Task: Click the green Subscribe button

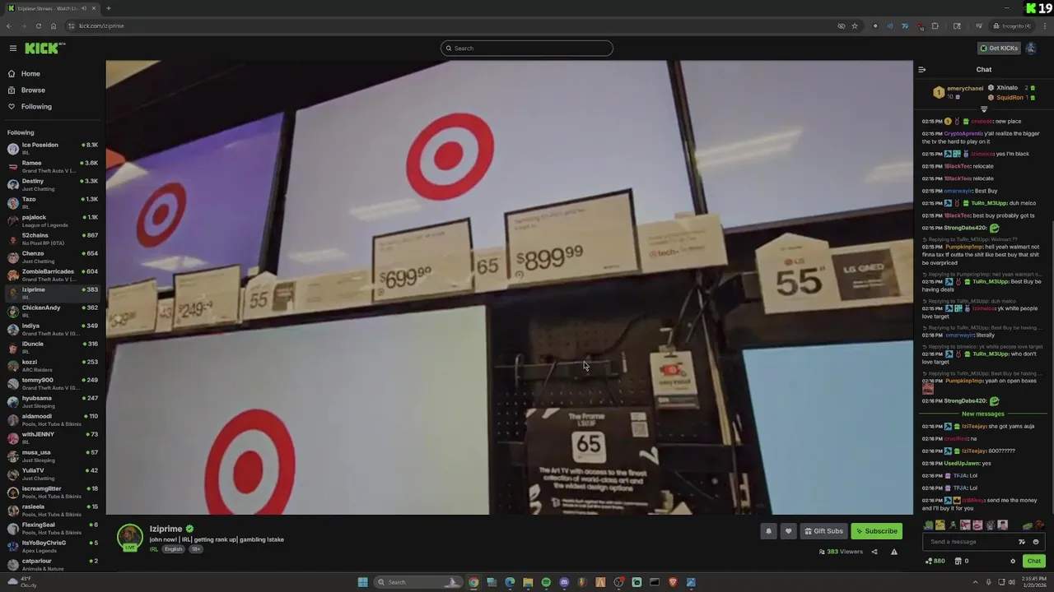Action: (876, 531)
